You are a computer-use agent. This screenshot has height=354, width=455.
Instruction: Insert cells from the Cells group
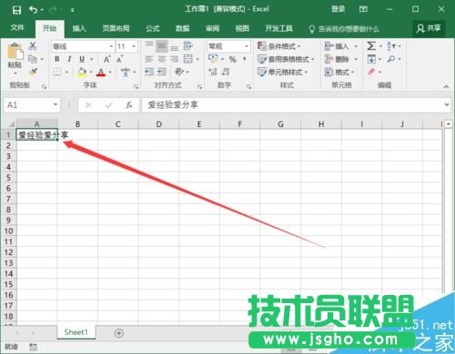pos(337,46)
